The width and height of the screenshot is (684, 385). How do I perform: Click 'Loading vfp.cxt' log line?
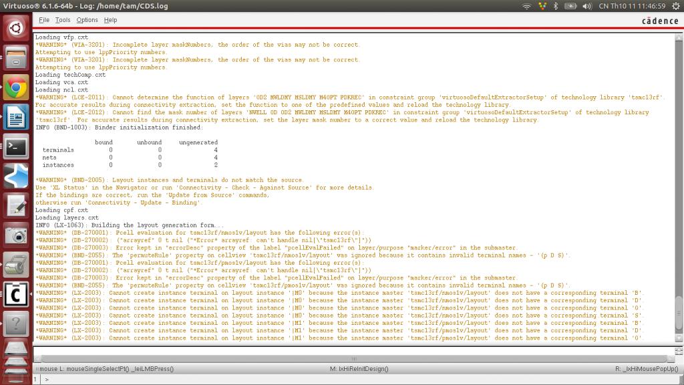[x=61, y=37]
